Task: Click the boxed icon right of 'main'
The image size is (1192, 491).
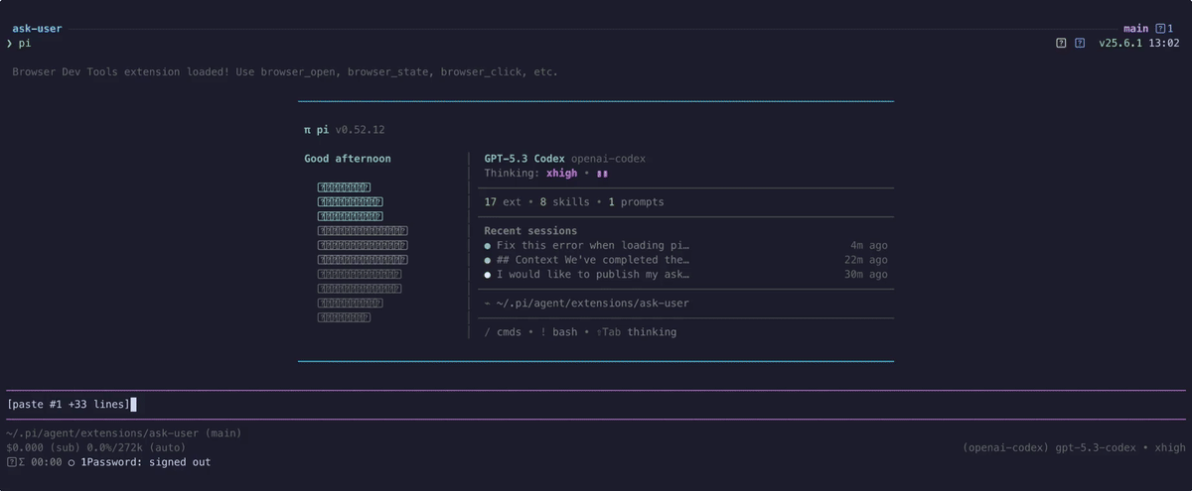Action: click(x=1160, y=29)
